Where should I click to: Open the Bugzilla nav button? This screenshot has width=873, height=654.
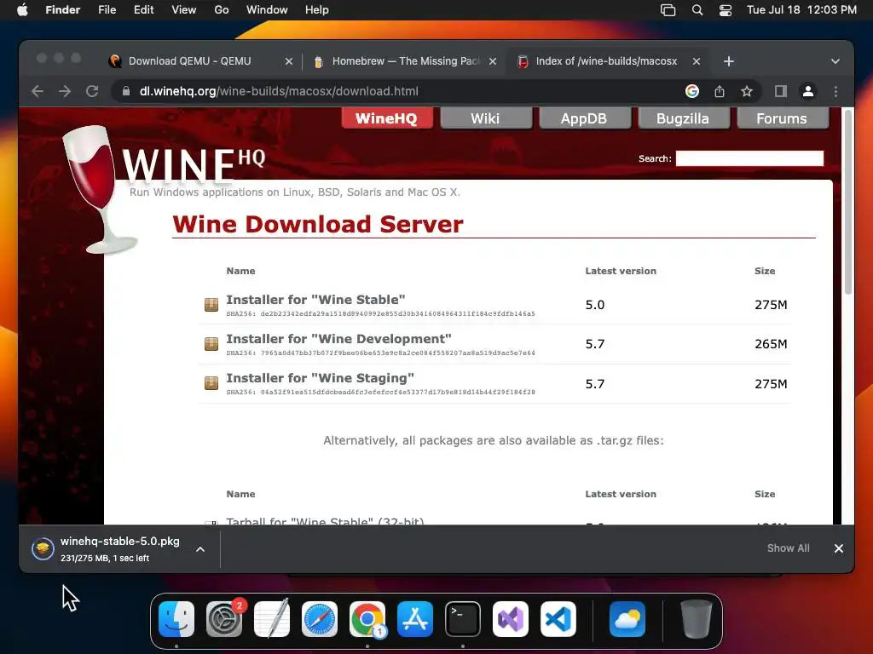[683, 118]
